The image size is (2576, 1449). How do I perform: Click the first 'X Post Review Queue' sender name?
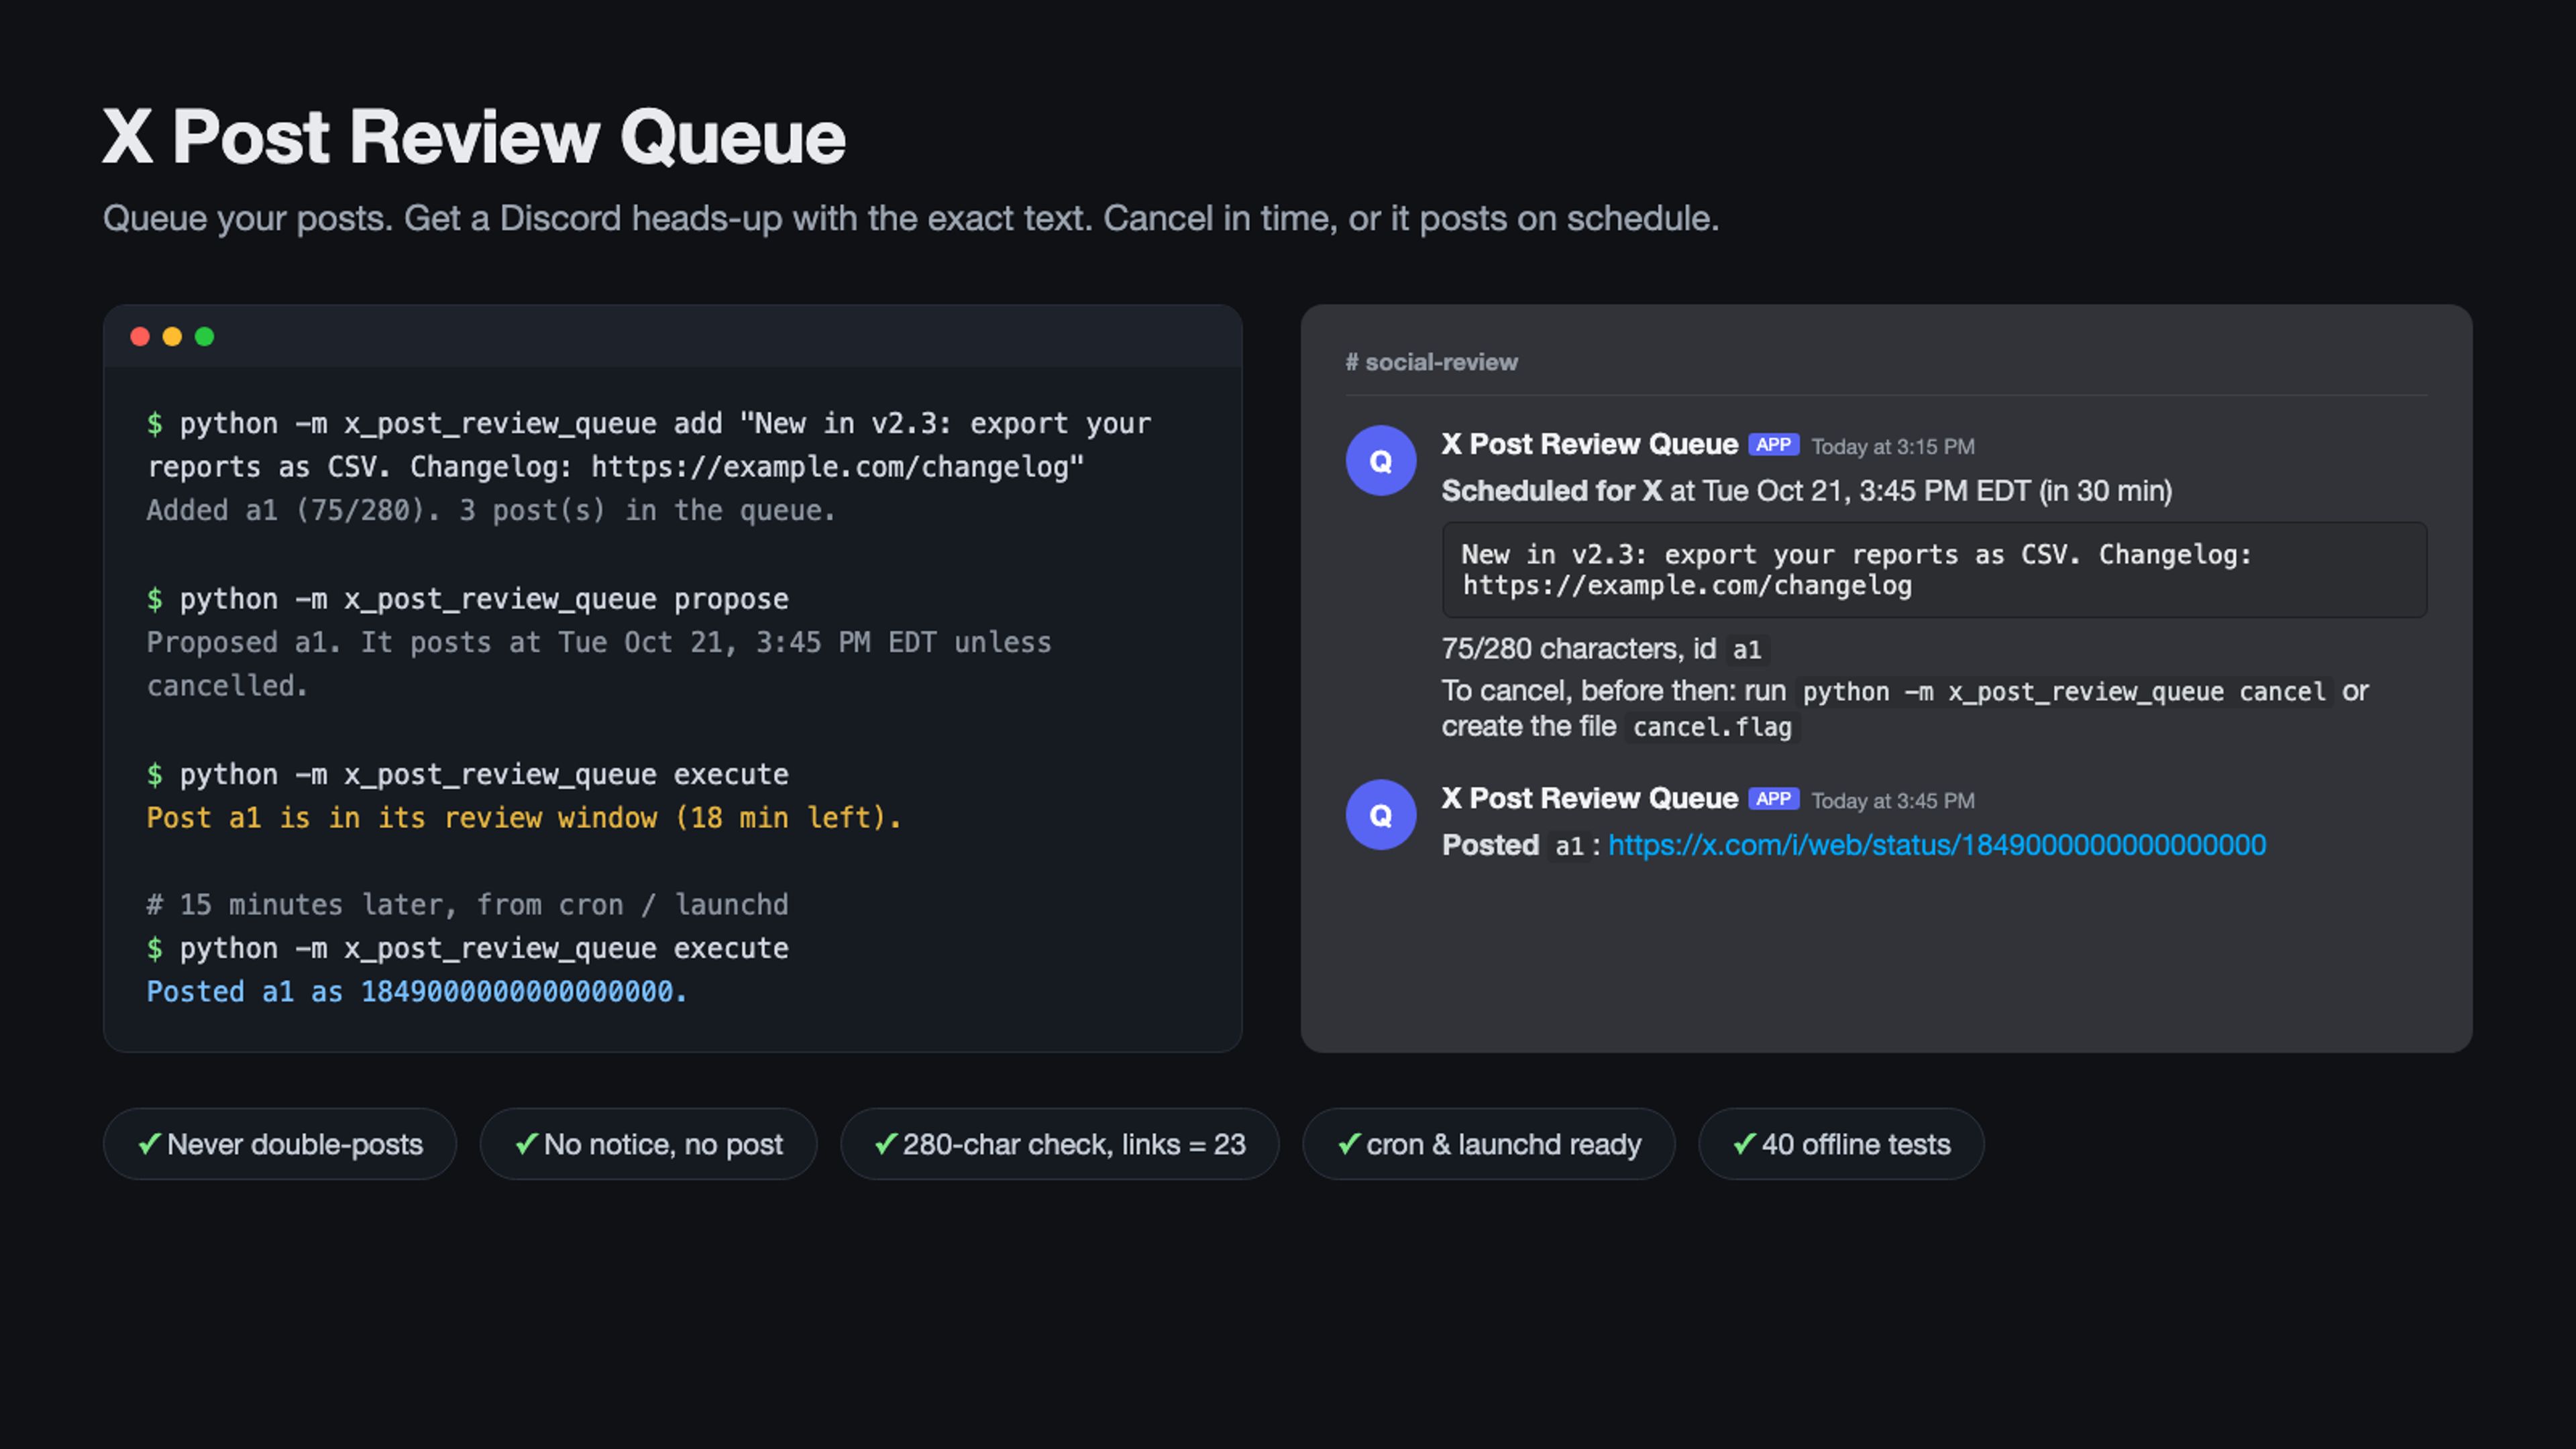tap(1590, 445)
